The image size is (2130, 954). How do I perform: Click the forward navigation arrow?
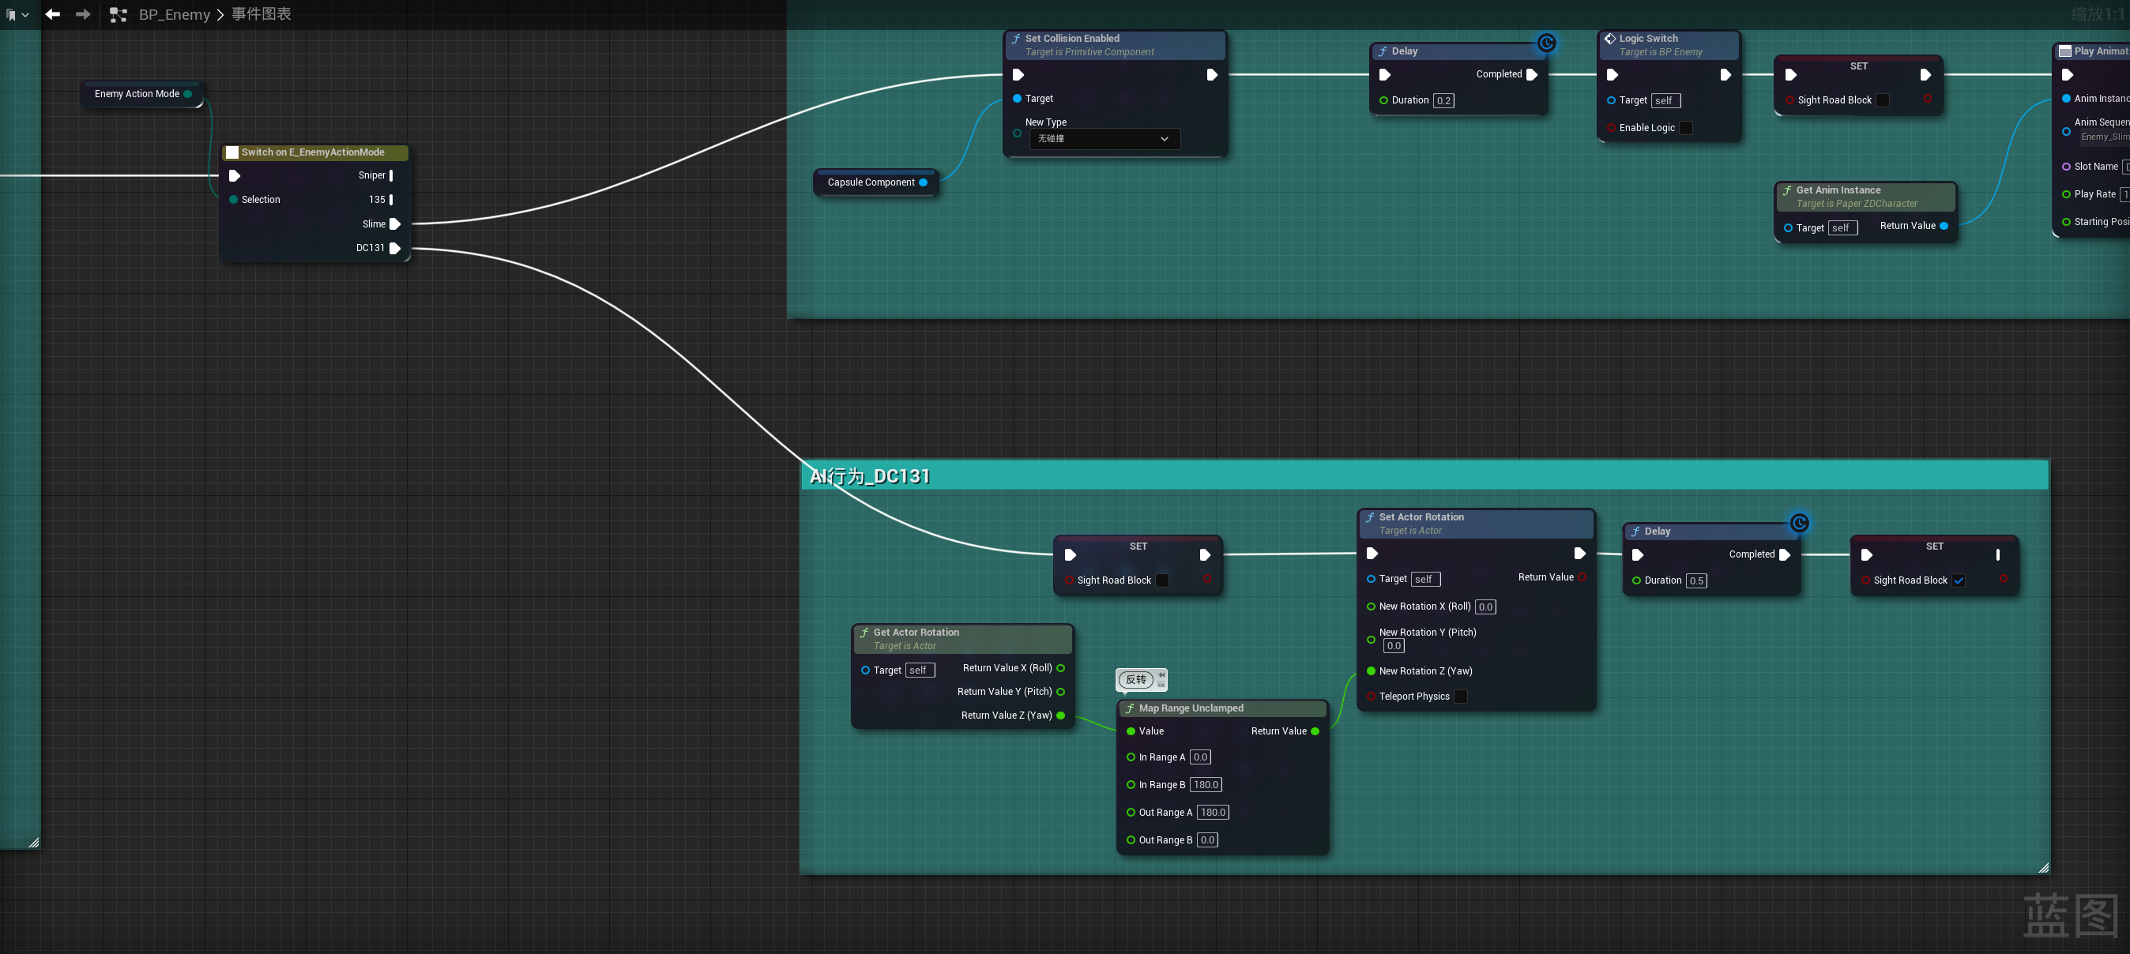pos(83,14)
